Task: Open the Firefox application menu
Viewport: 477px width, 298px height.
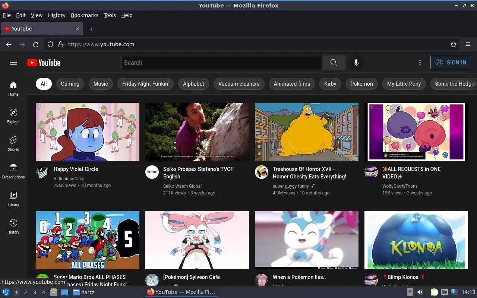Action: 468,44
